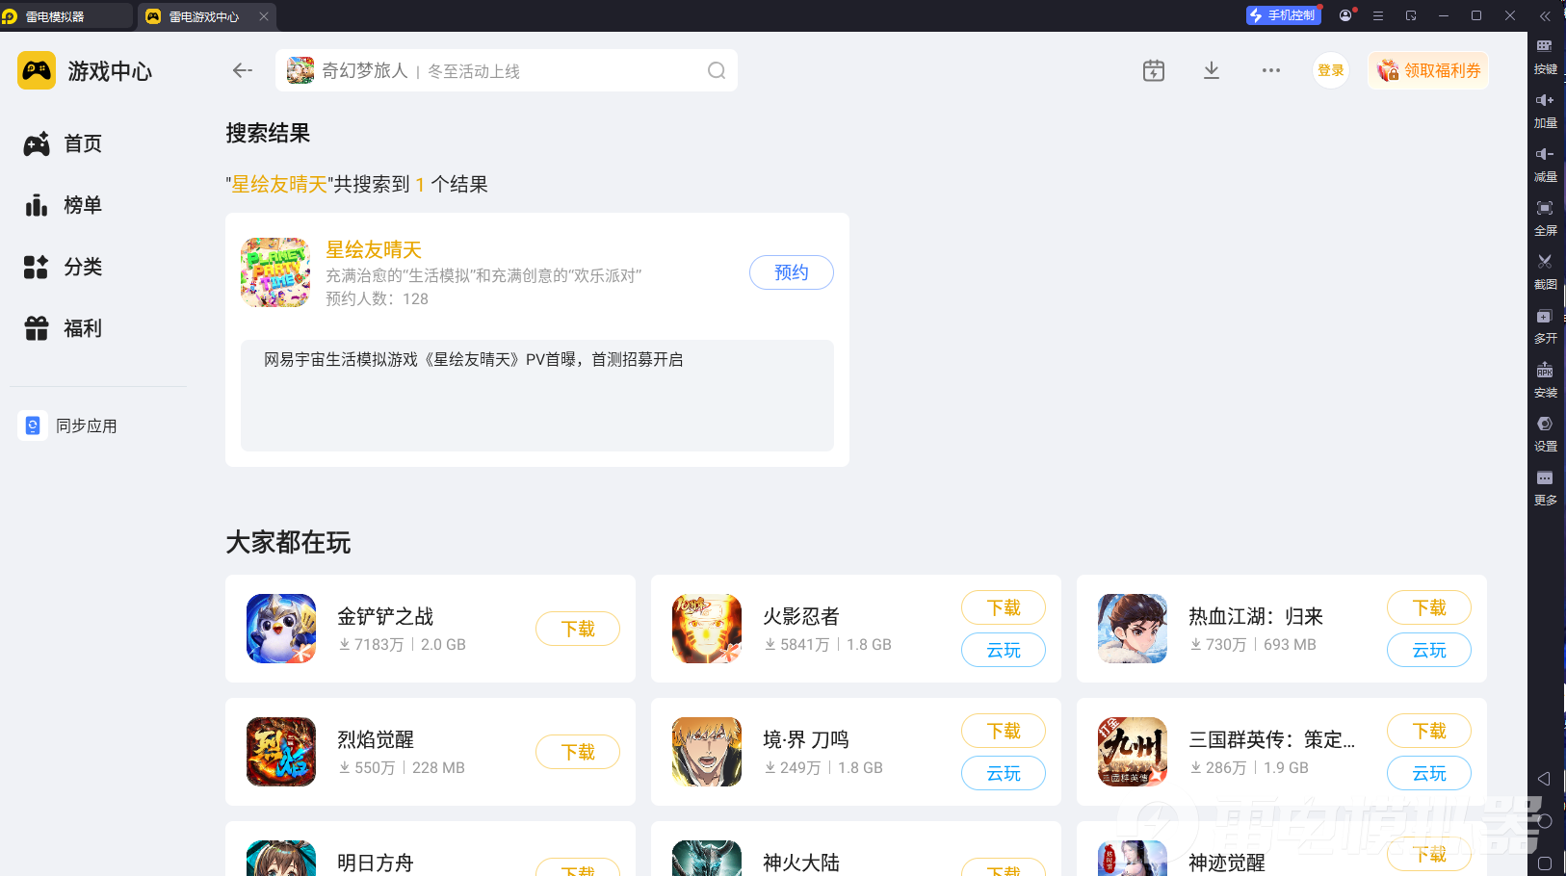
Task: Collapse the right sidebar with the chevron
Action: click(1546, 15)
